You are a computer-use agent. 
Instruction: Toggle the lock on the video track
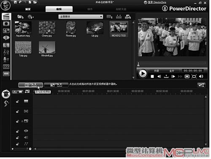17,101
